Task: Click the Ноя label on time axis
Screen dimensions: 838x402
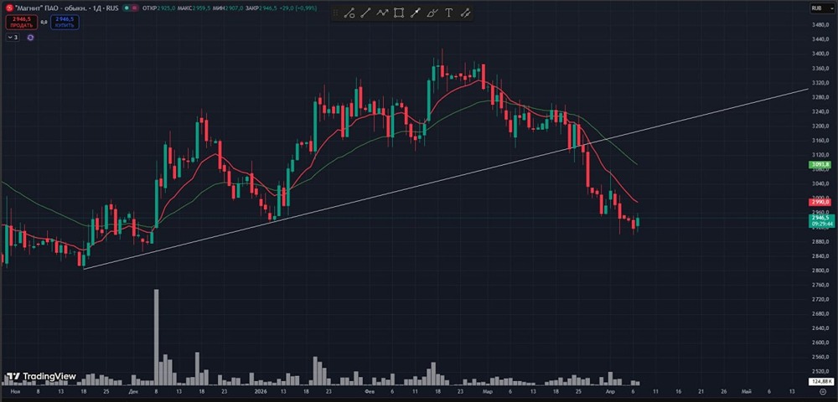Action: point(14,392)
